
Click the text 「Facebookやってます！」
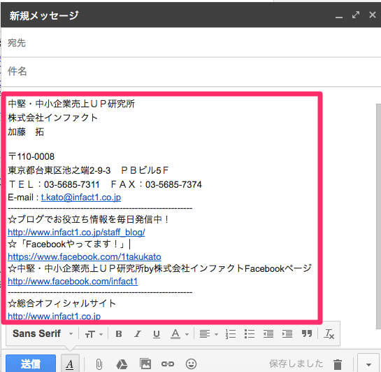tap(72, 244)
